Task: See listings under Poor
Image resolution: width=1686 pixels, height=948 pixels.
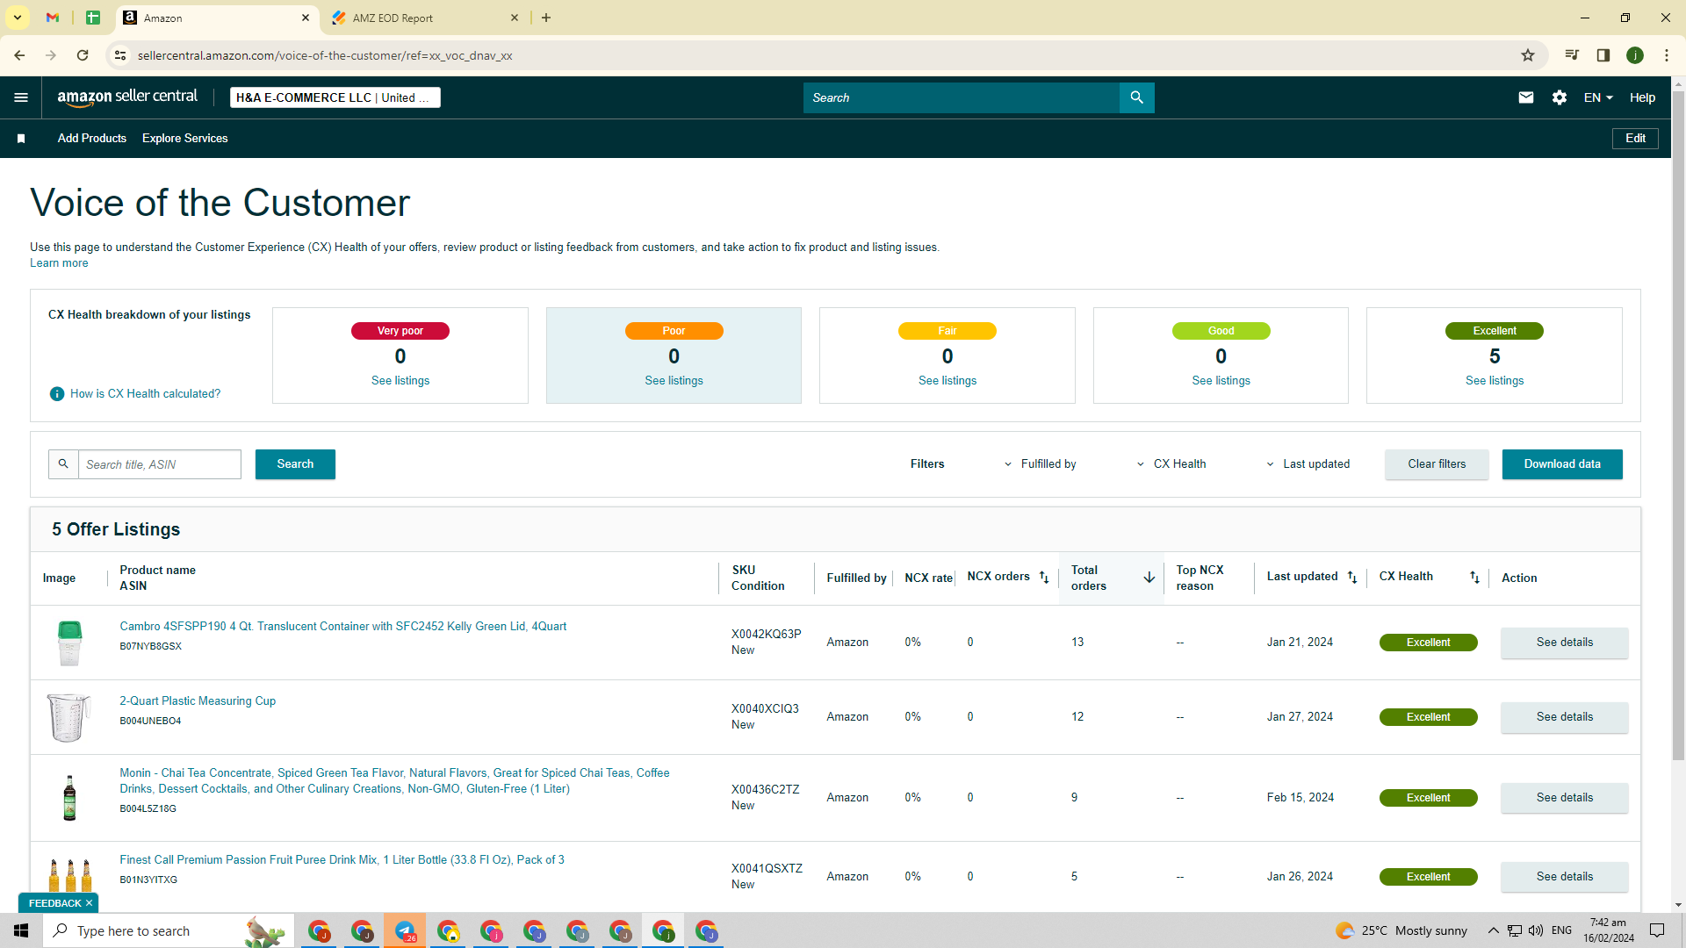Action: point(674,381)
